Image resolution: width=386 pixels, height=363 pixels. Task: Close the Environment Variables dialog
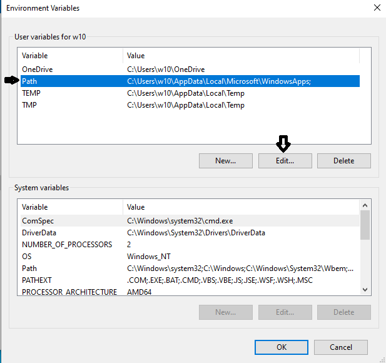coord(377,8)
